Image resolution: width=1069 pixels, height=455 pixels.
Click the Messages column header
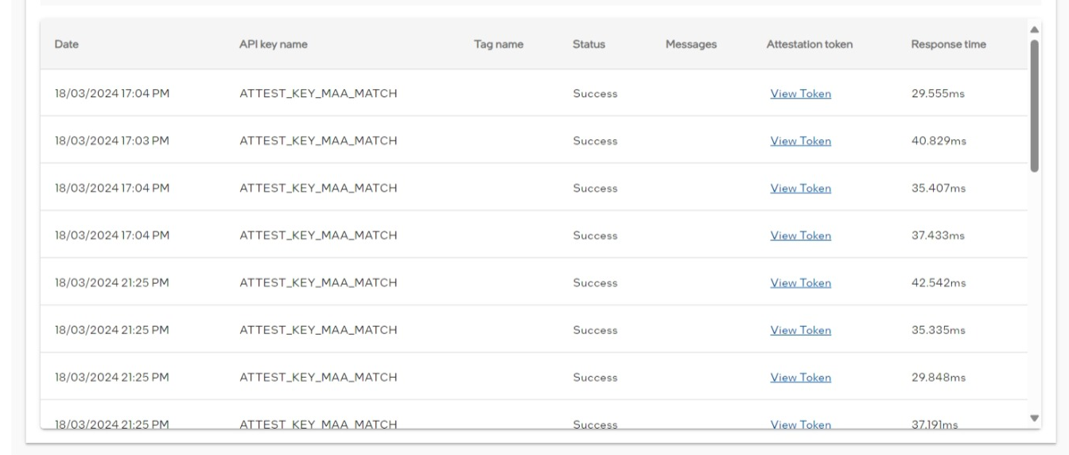tap(691, 45)
